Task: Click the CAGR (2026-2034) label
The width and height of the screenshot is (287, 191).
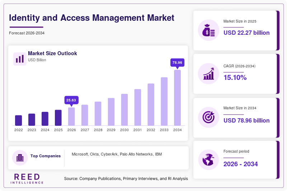Action: point(239,66)
